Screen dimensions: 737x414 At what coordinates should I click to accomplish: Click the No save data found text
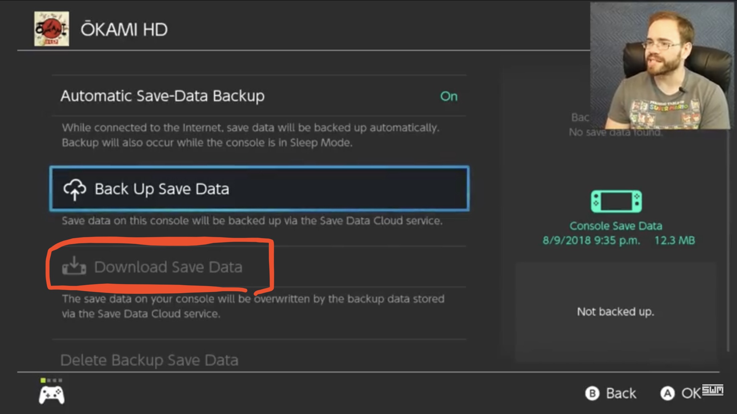pyautogui.click(x=616, y=132)
